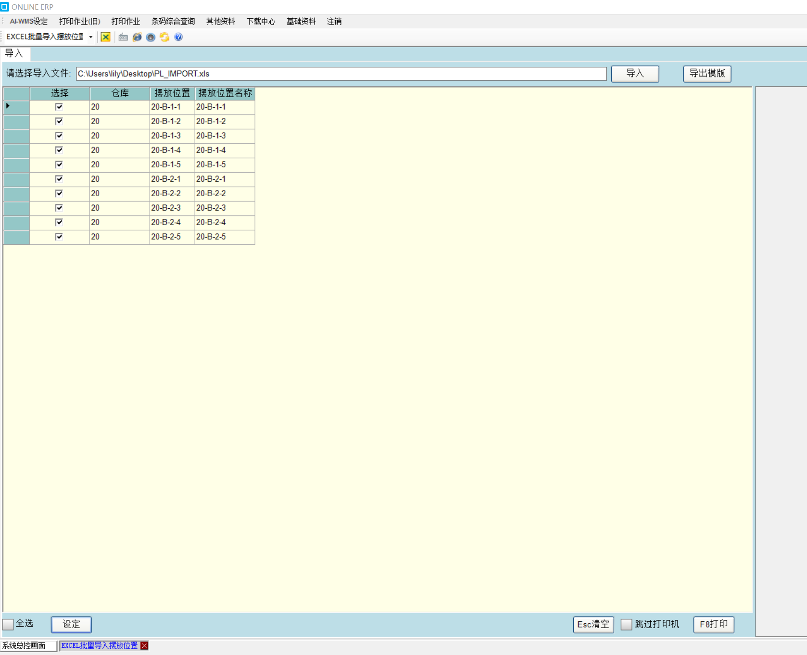This screenshot has width=807, height=655.
Task: Click the 摆放位置名称 column header
Action: pos(225,93)
